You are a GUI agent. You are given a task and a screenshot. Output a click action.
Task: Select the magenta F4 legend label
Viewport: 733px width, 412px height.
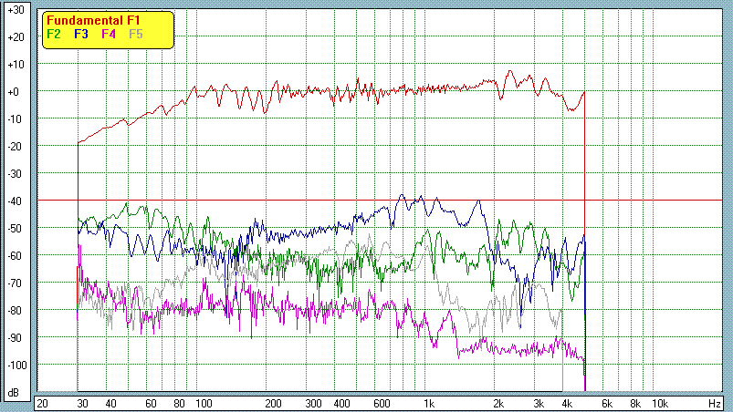point(109,34)
